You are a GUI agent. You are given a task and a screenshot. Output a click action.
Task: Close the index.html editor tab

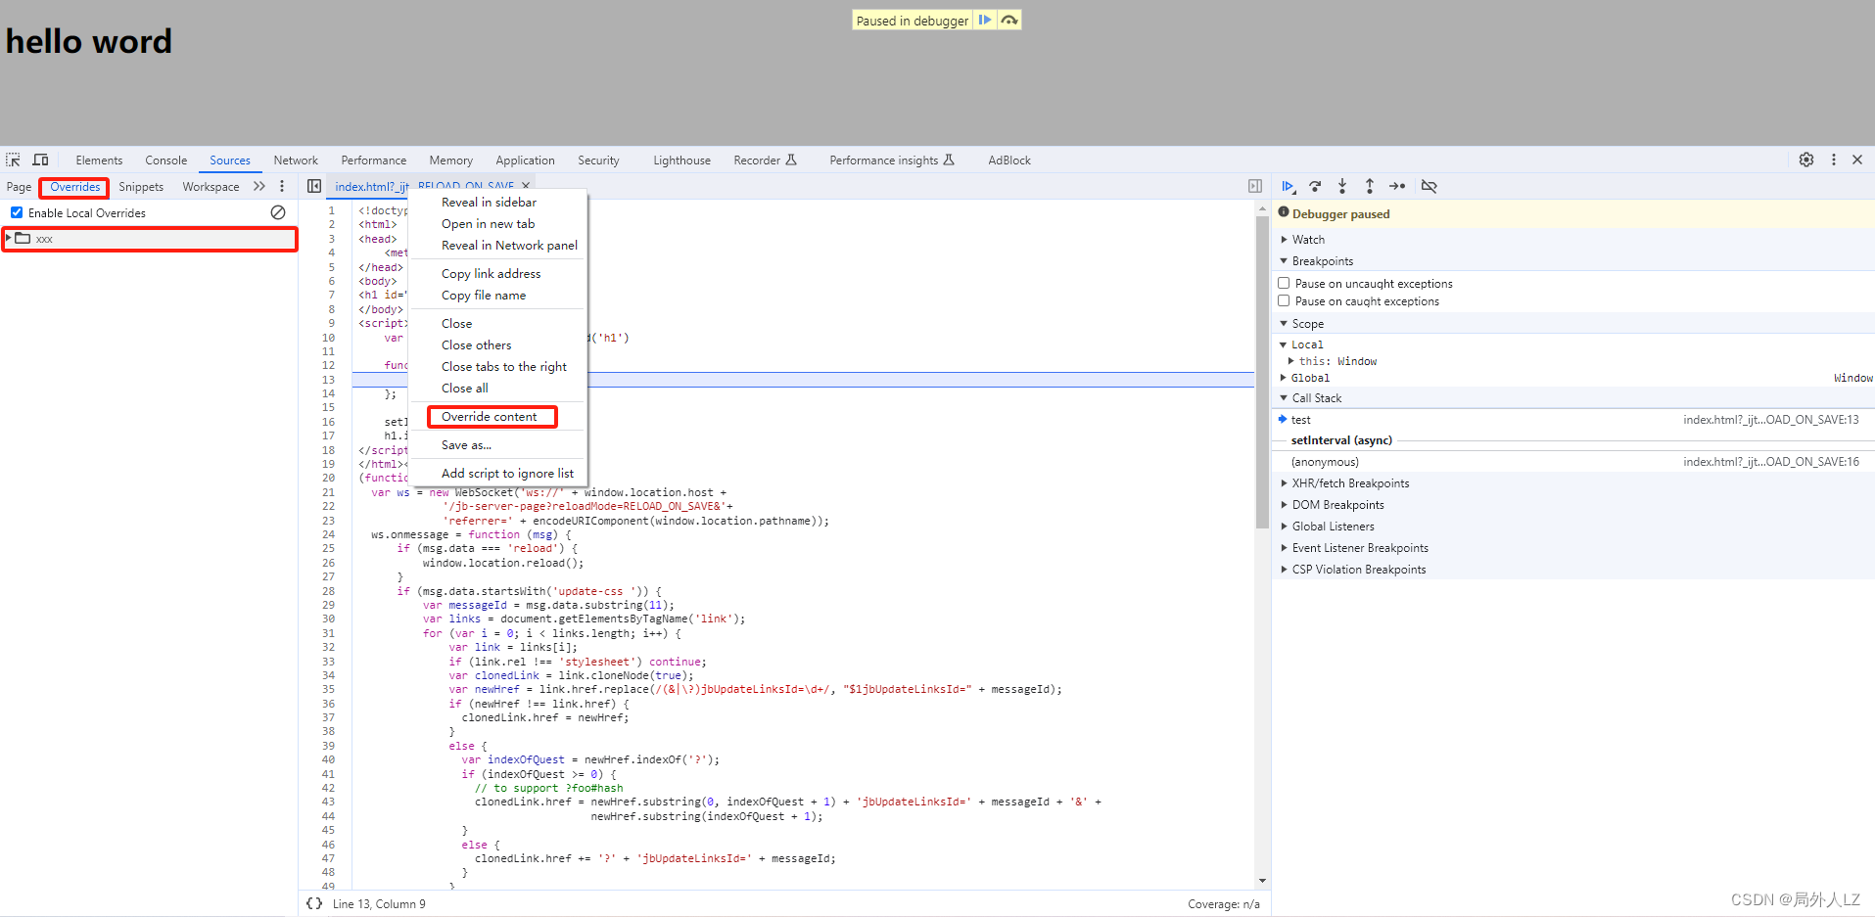[x=526, y=186]
